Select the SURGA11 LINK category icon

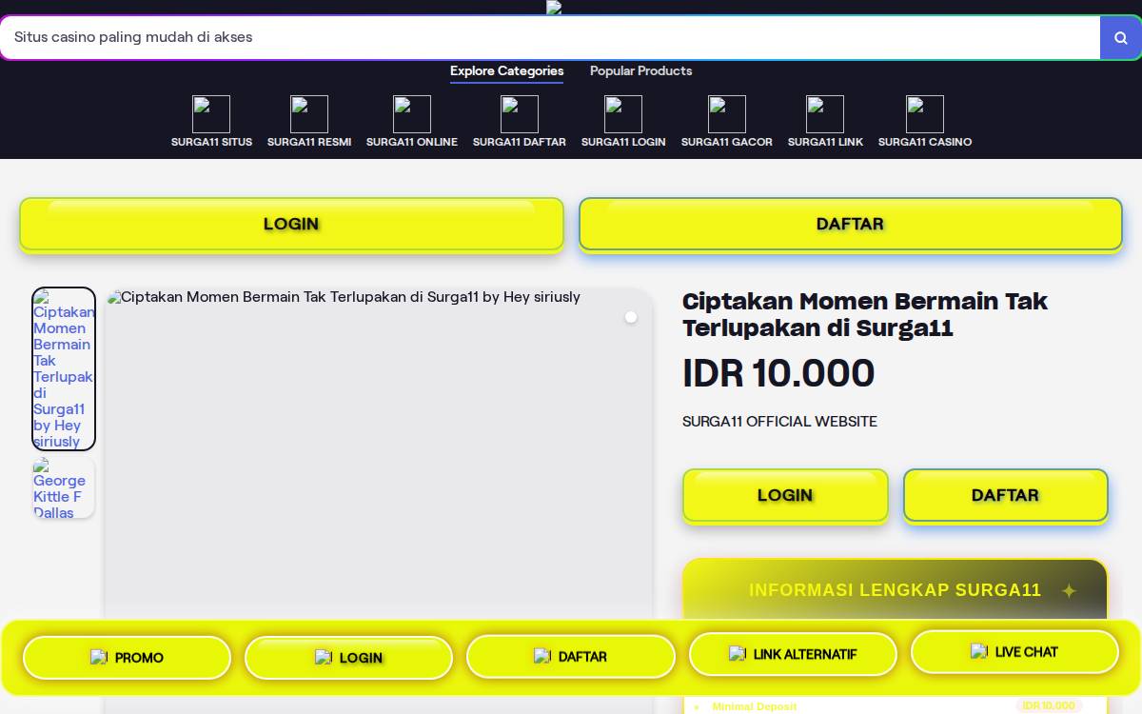pyautogui.click(x=825, y=114)
